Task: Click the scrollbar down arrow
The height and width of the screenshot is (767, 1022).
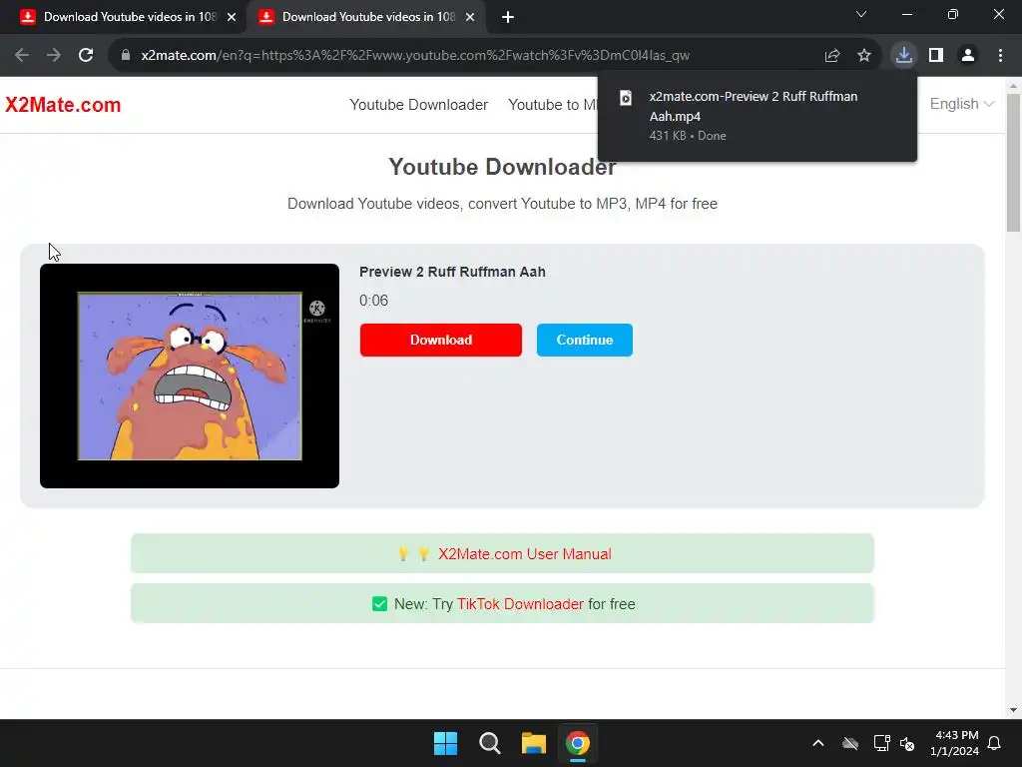Action: [1014, 710]
